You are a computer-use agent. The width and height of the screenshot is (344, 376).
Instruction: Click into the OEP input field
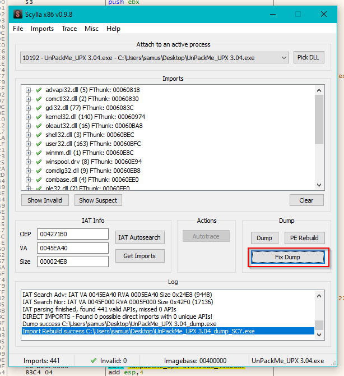point(72,234)
